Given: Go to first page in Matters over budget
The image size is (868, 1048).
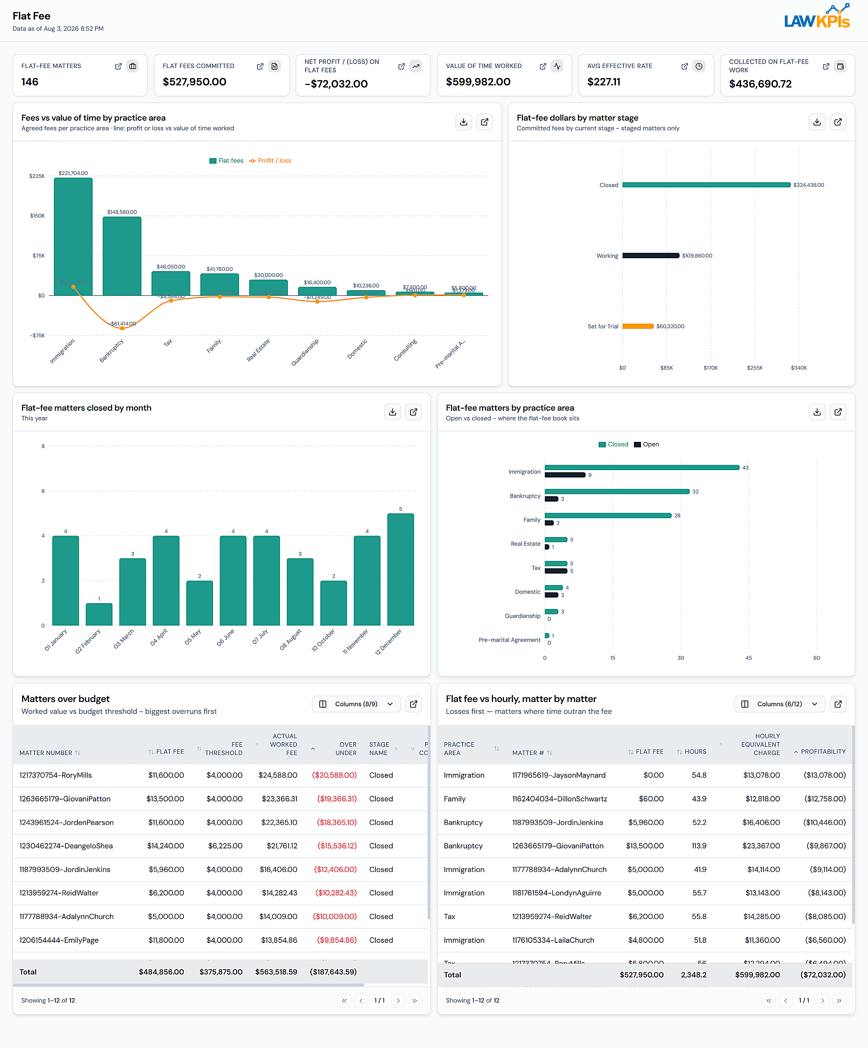Looking at the screenshot, I should click(344, 1001).
